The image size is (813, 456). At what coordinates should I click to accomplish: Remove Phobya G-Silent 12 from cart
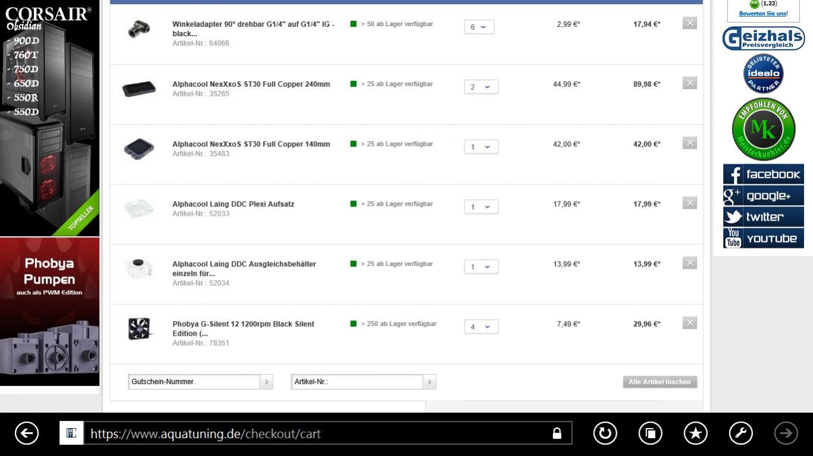(x=690, y=323)
